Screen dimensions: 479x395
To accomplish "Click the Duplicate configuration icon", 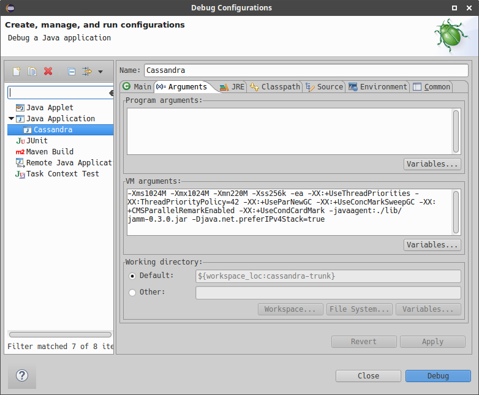I will [x=32, y=72].
